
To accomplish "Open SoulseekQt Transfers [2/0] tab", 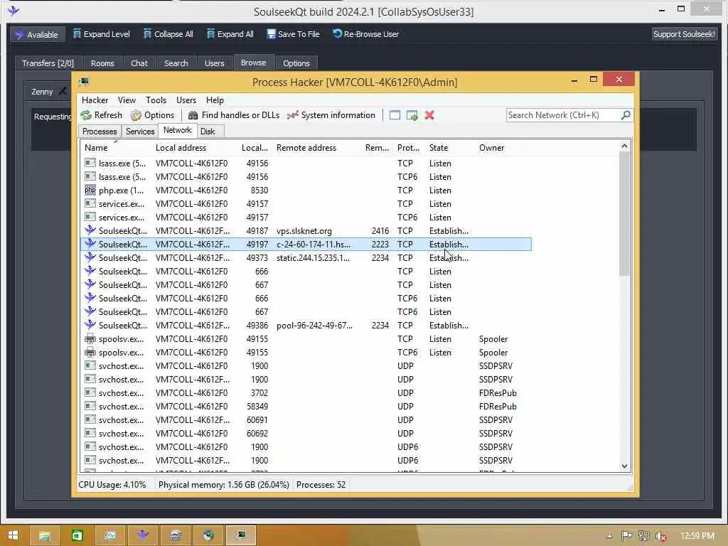I will point(48,63).
